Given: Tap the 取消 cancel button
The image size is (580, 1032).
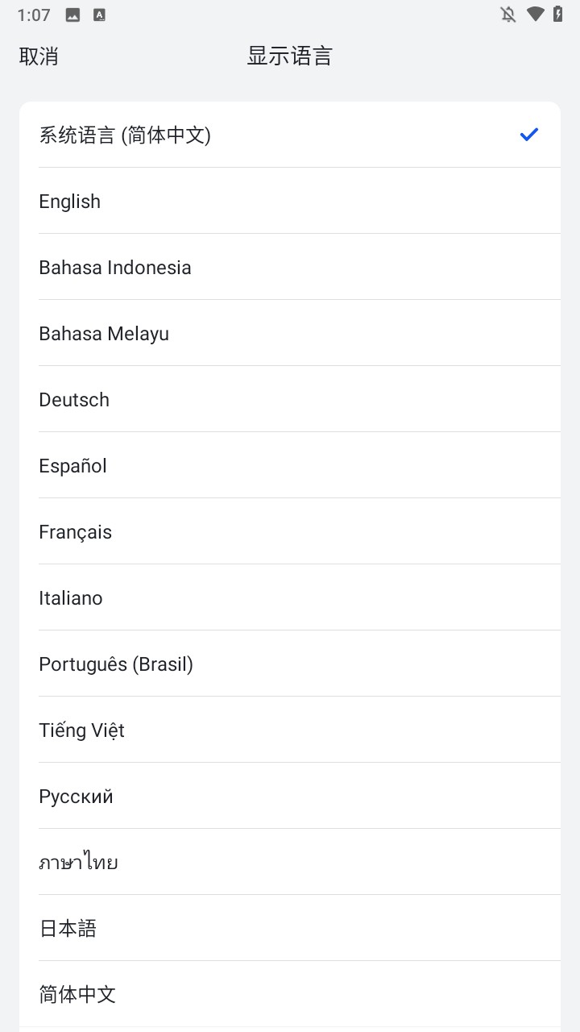Looking at the screenshot, I should pyautogui.click(x=39, y=56).
